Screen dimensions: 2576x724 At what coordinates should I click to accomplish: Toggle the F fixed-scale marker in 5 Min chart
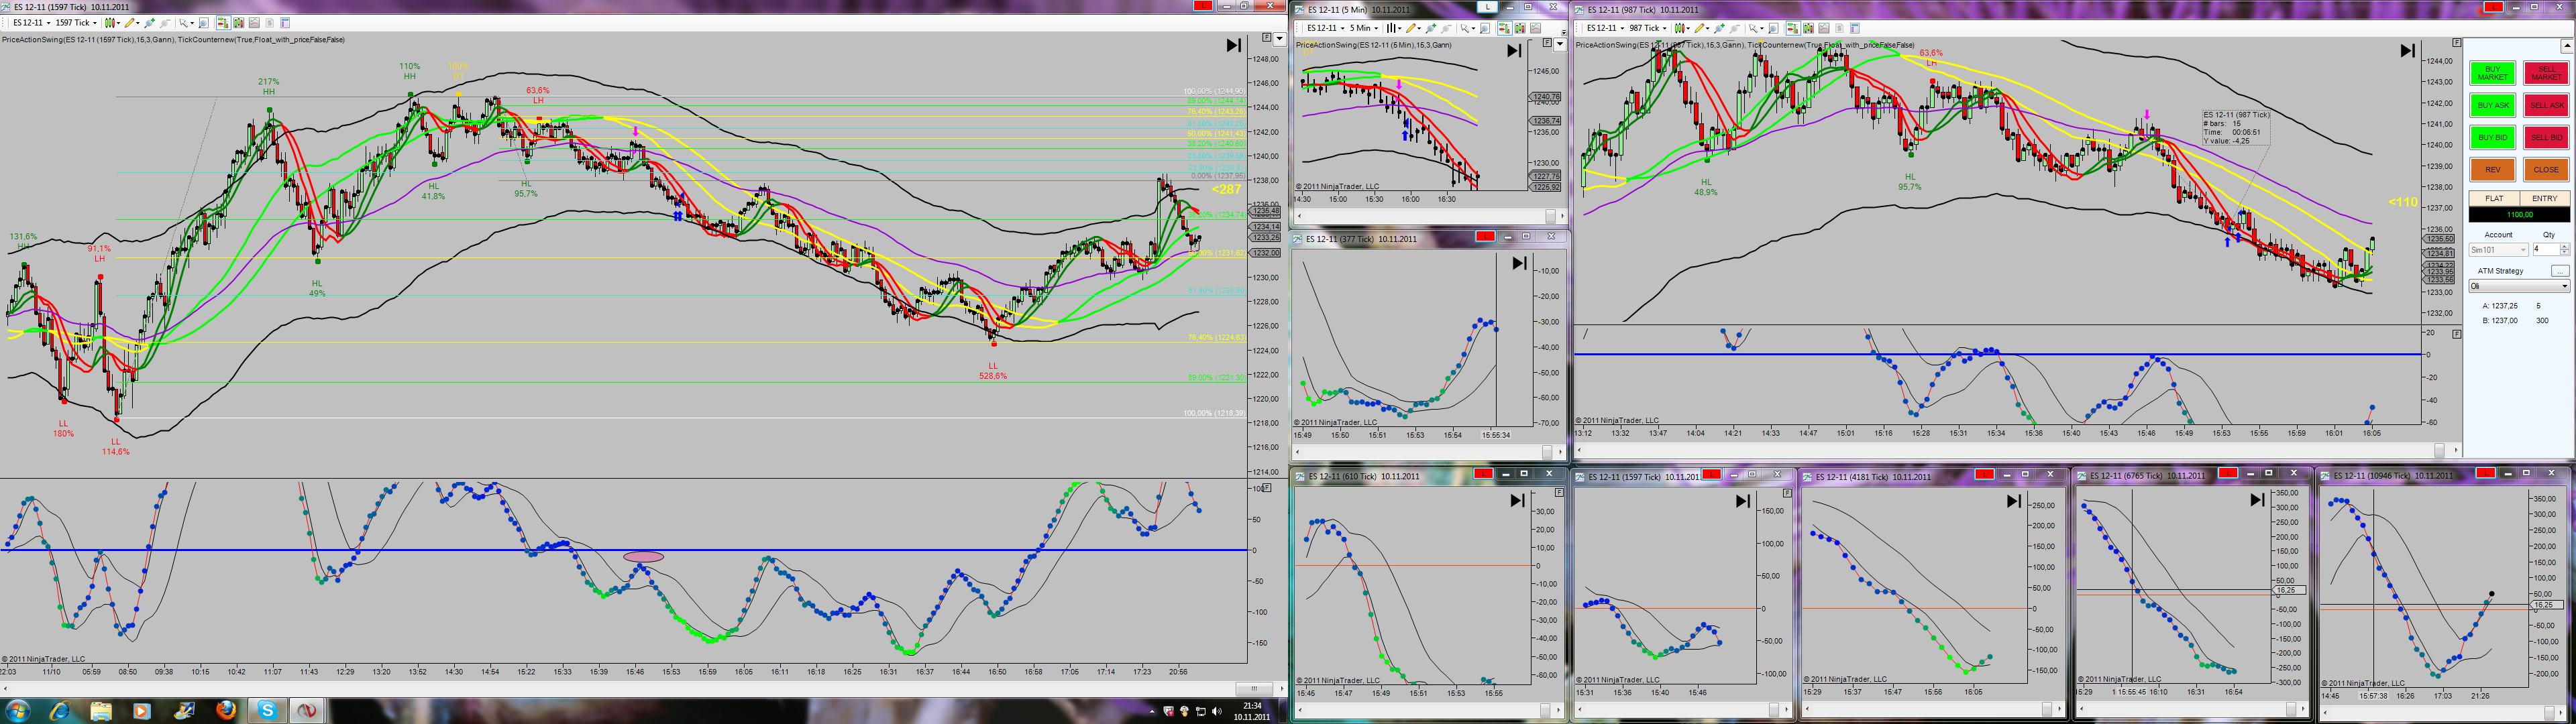[x=1547, y=43]
